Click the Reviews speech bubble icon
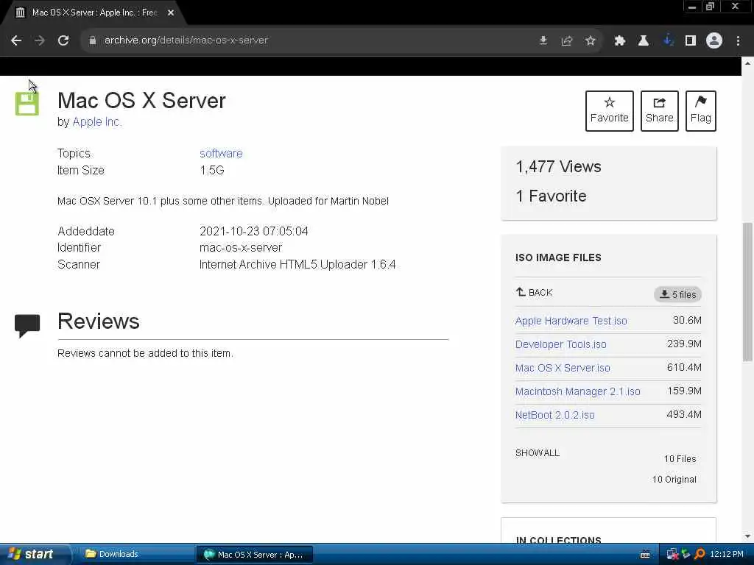This screenshot has height=565, width=754. click(x=27, y=326)
